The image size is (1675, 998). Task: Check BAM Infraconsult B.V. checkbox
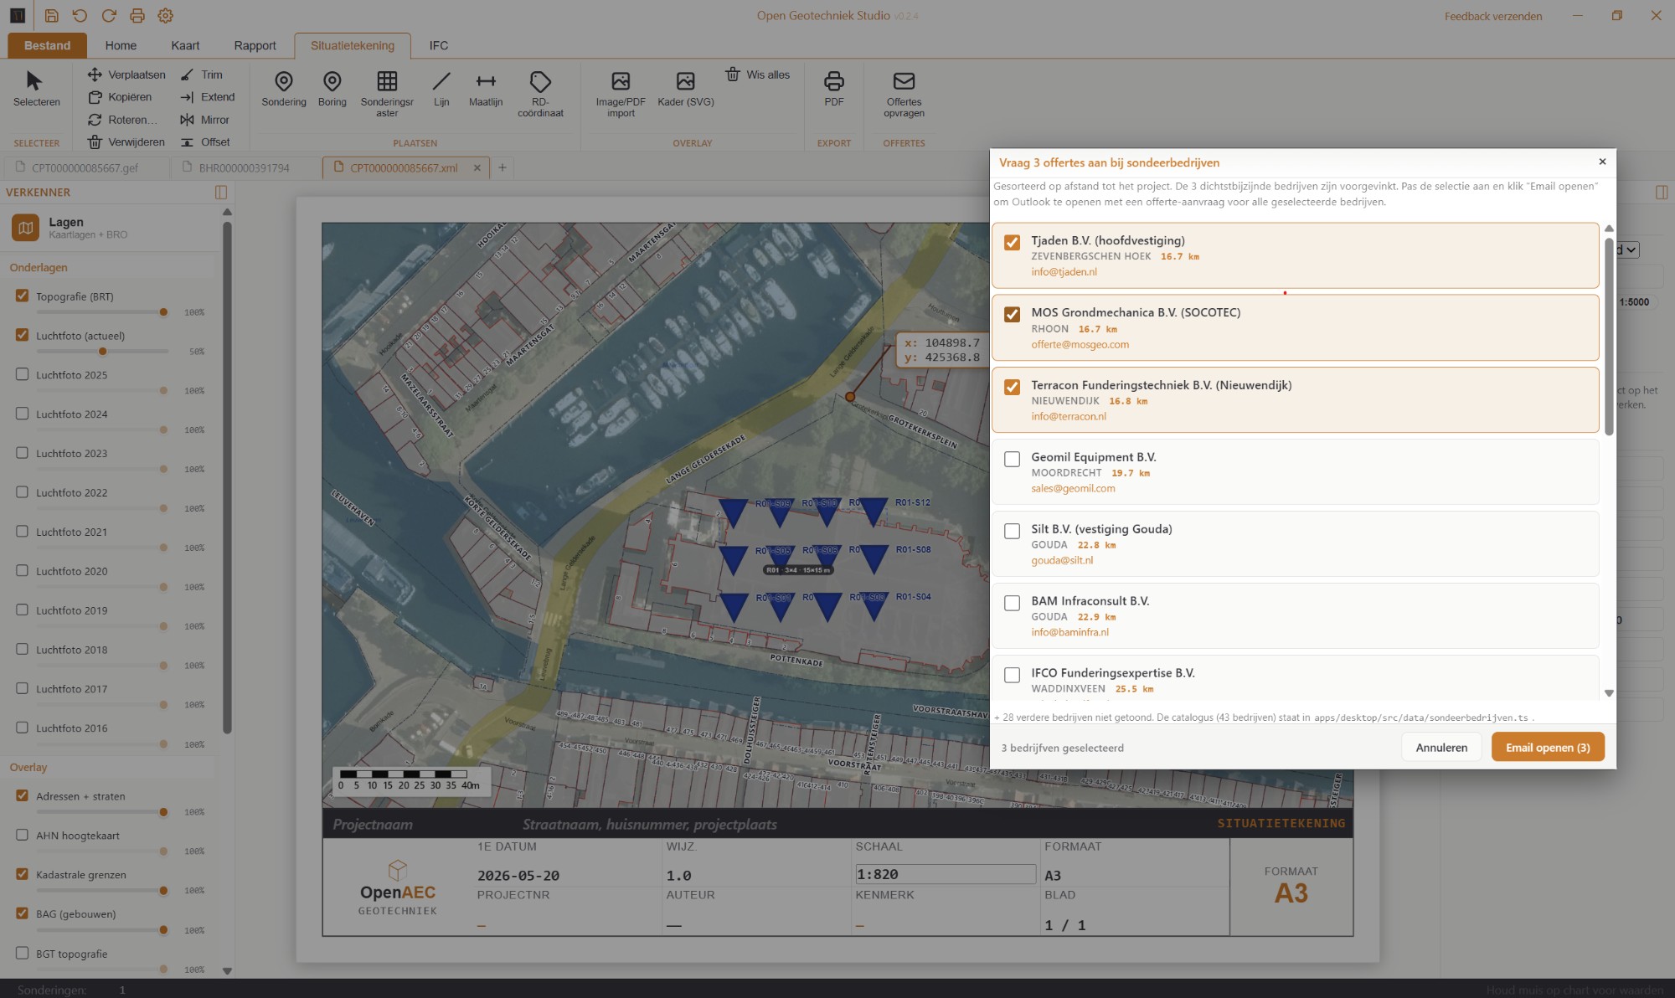click(1012, 604)
